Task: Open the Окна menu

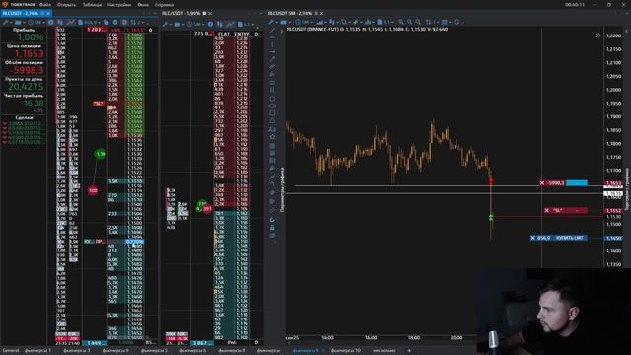Action: (x=143, y=5)
